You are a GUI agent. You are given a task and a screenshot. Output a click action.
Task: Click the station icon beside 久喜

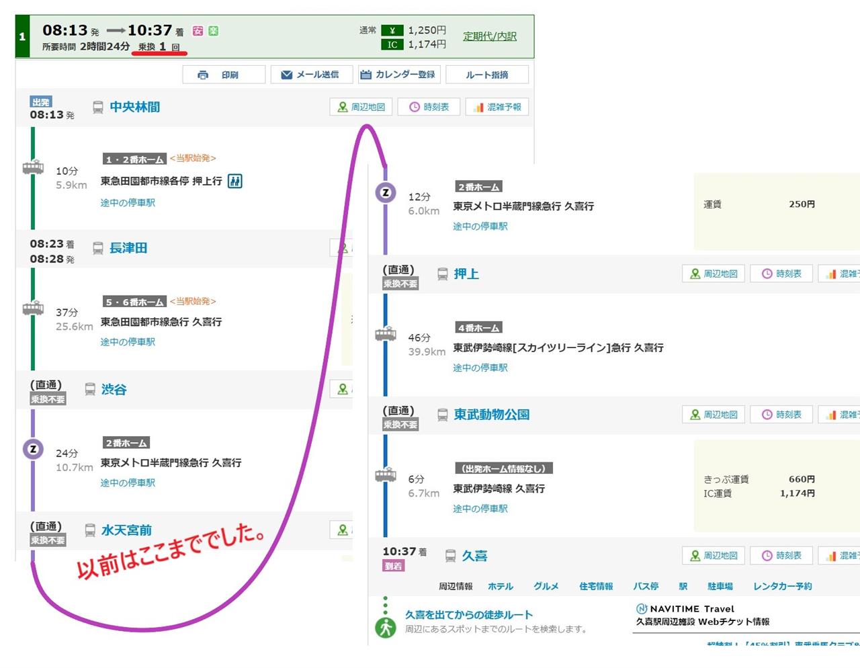click(x=450, y=556)
